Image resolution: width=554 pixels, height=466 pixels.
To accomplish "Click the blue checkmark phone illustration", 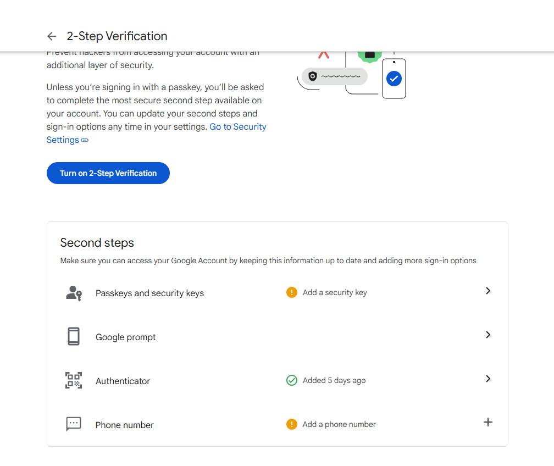I will (x=394, y=79).
